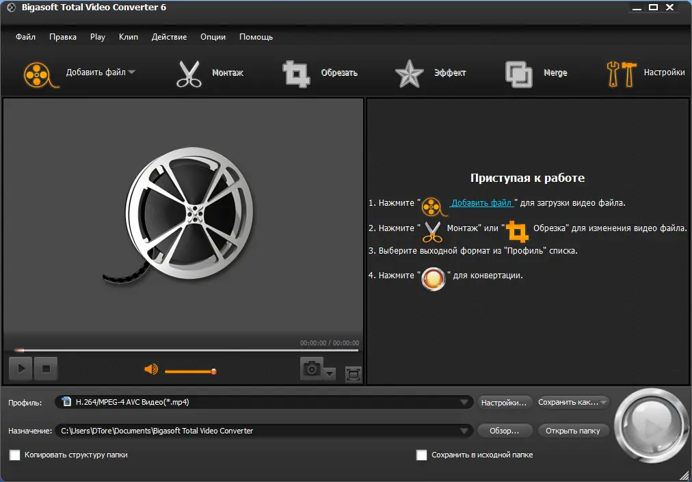Enable Копировать структуру папки
692x482 pixels.
(x=14, y=455)
